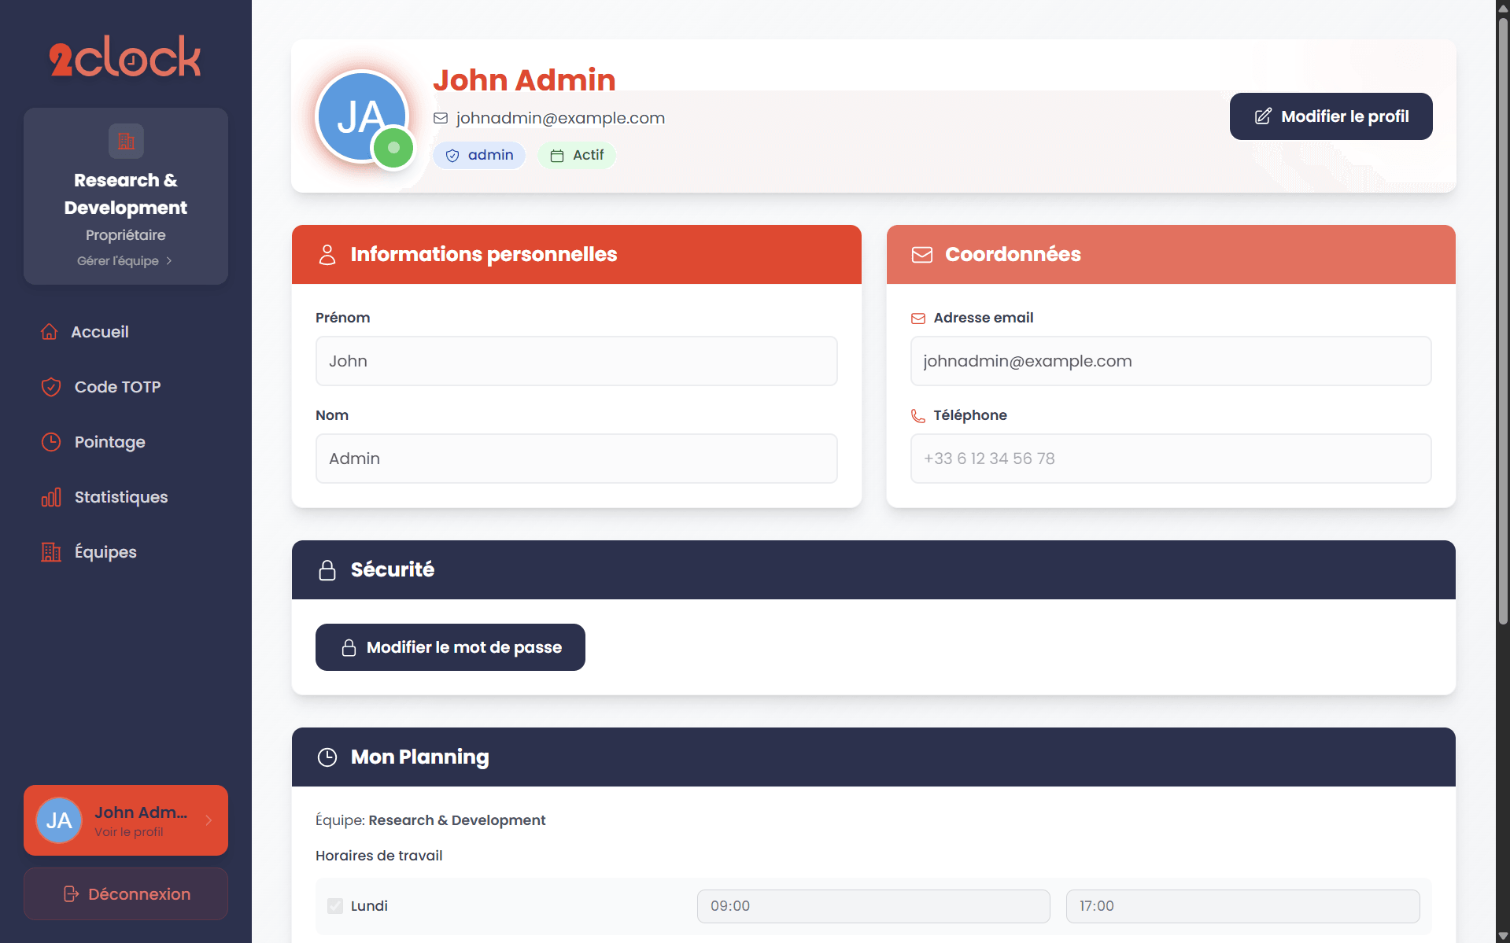
Task: Click the envelope icon beside header email
Action: pyautogui.click(x=441, y=118)
